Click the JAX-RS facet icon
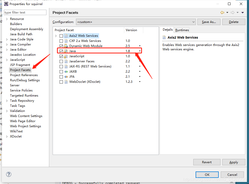This screenshot has height=184, width=249. click(66, 66)
